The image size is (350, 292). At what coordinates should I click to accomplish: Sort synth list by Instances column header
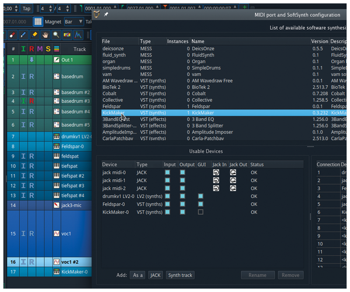[178, 41]
